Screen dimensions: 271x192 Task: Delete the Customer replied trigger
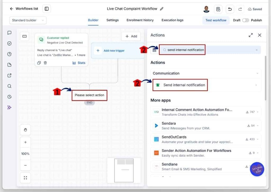pos(45,63)
